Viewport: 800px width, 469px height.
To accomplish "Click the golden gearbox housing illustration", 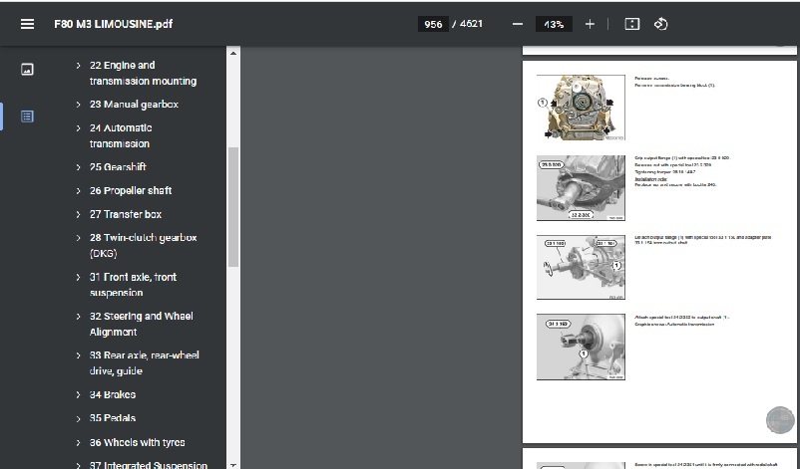I will tap(581, 108).
